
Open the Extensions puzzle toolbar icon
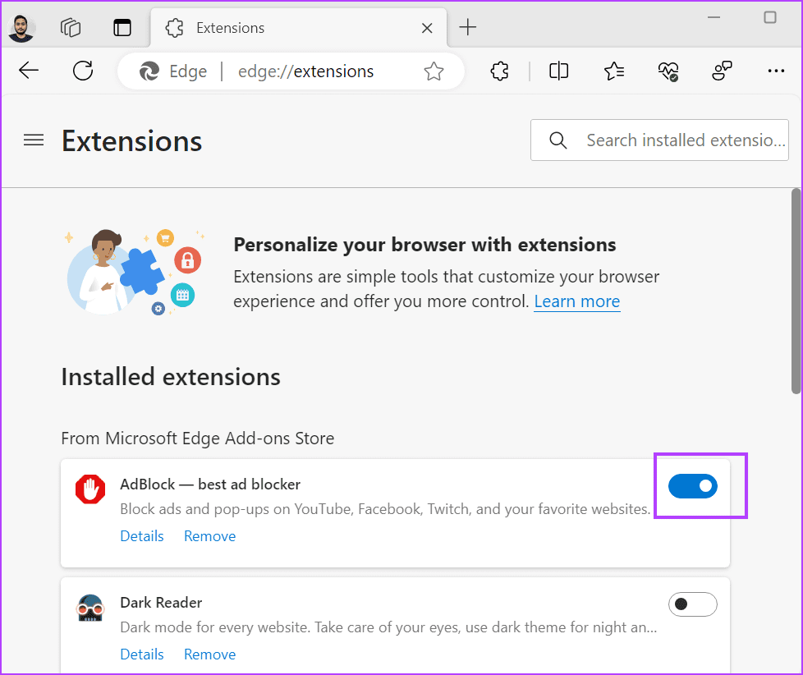coord(499,71)
